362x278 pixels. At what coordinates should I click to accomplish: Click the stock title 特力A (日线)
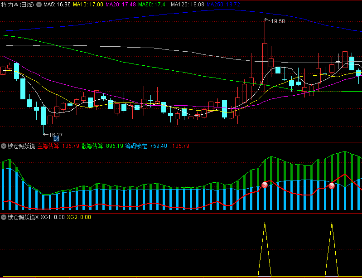click(x=18, y=5)
